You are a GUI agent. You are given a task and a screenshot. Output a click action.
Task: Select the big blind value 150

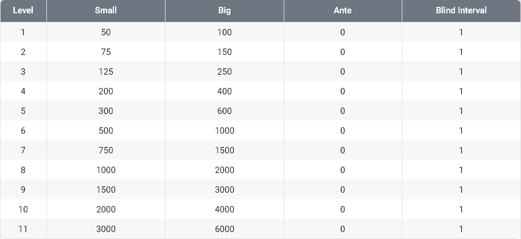pyautogui.click(x=225, y=52)
